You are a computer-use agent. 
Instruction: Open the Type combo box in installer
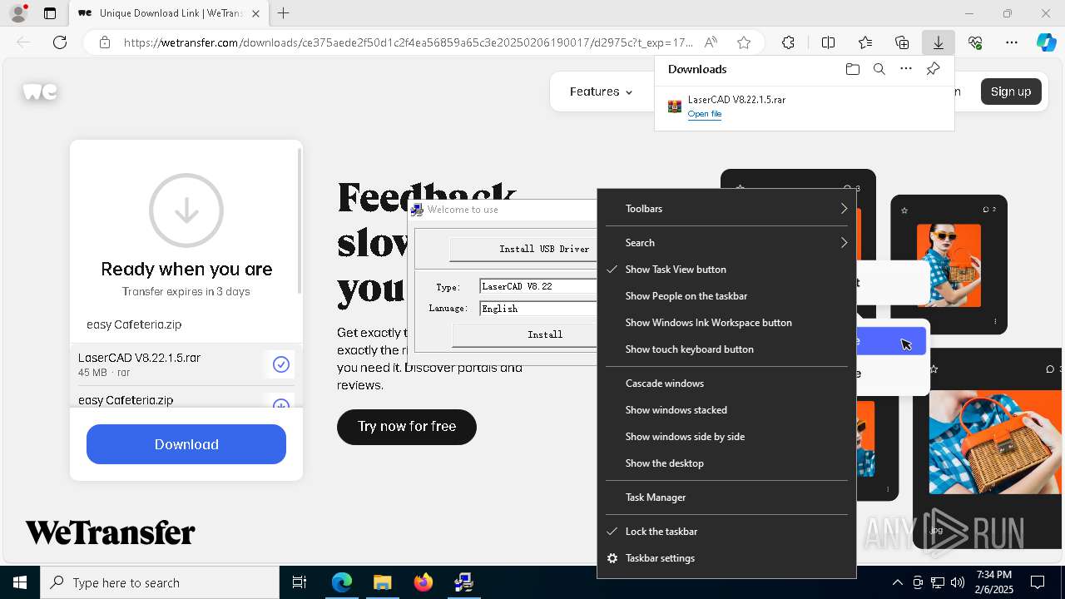point(538,286)
